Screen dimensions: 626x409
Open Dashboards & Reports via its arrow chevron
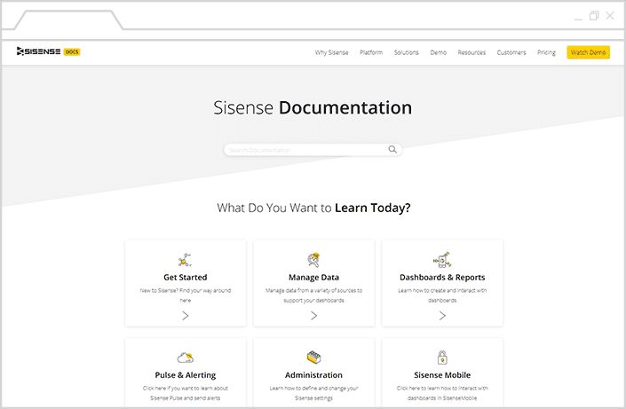442,316
